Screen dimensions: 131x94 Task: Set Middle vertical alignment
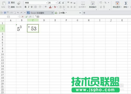coord(71,3)
